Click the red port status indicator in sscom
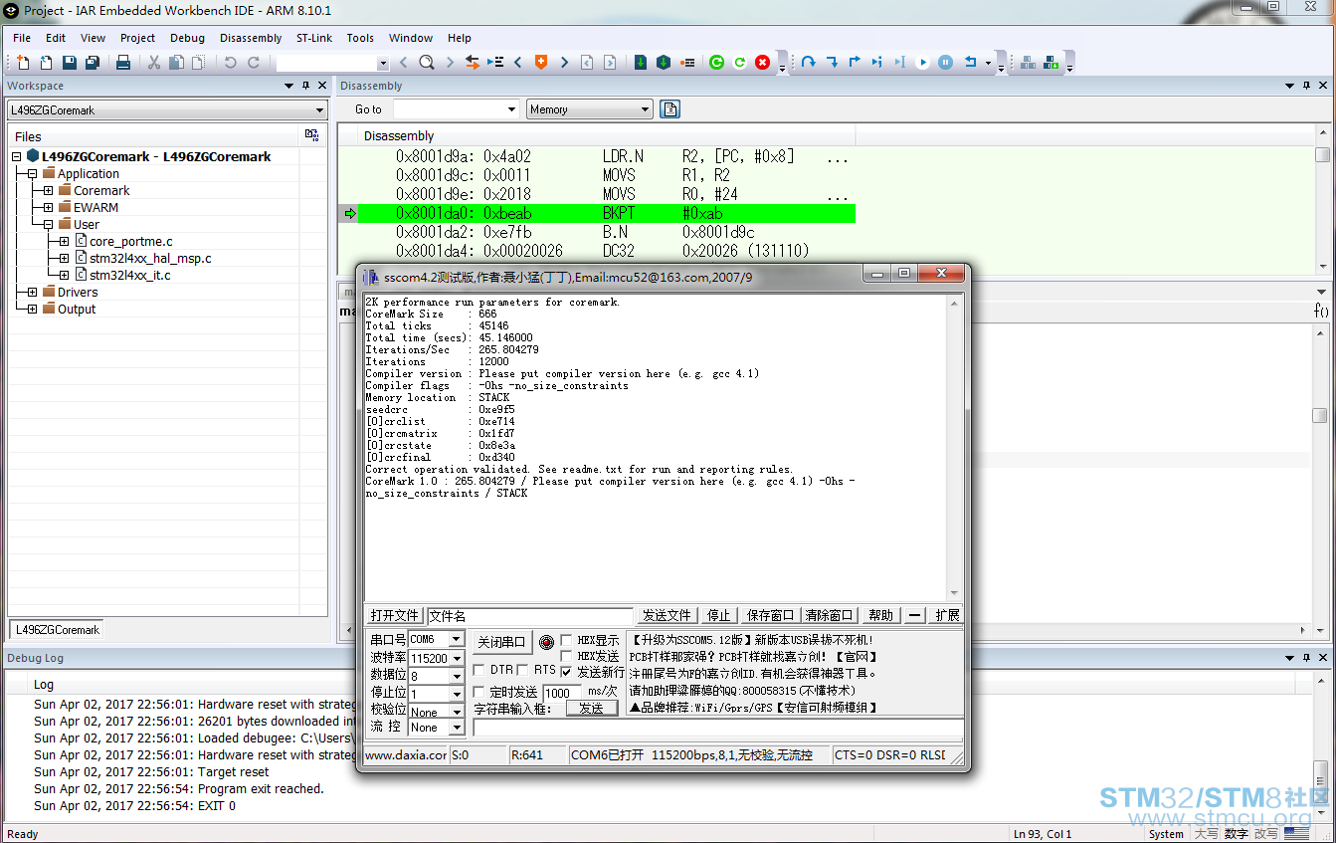 [x=546, y=643]
